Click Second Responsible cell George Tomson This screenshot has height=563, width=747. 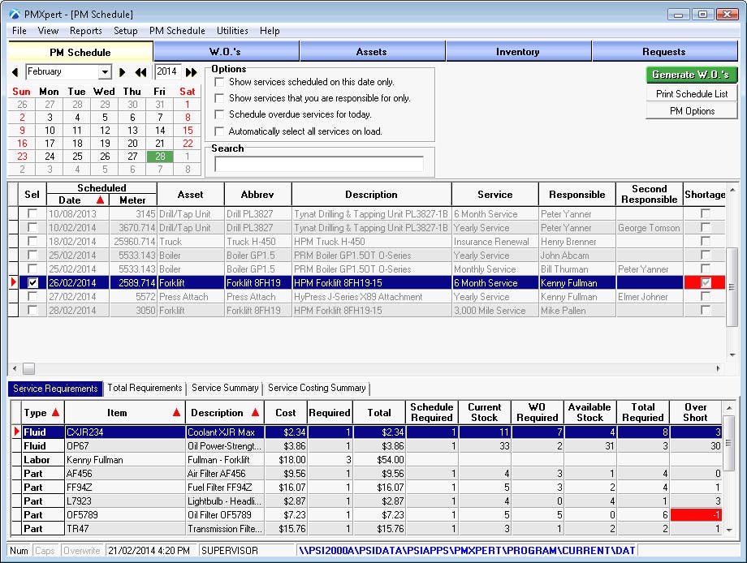649,227
